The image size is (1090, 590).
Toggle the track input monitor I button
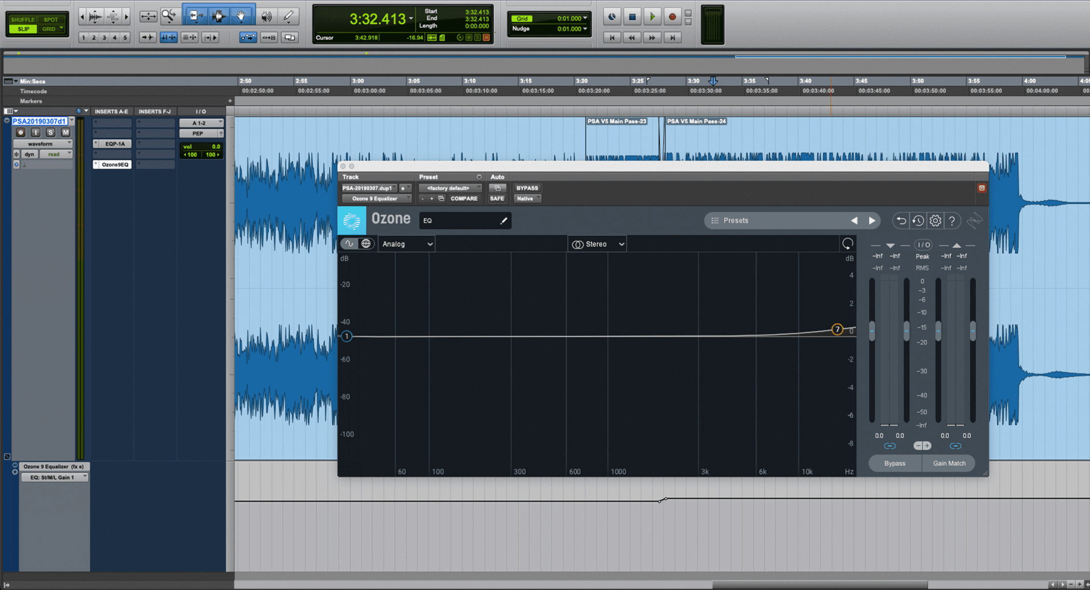(x=36, y=132)
